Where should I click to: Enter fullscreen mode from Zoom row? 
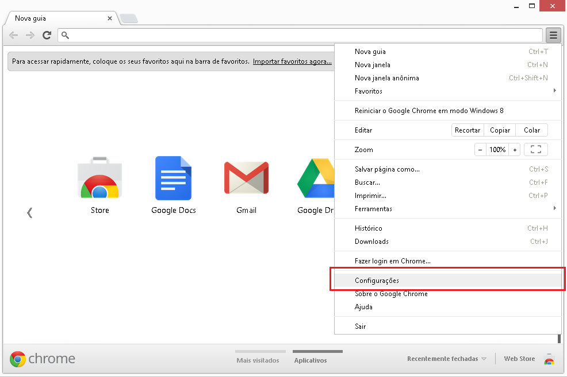pos(535,149)
